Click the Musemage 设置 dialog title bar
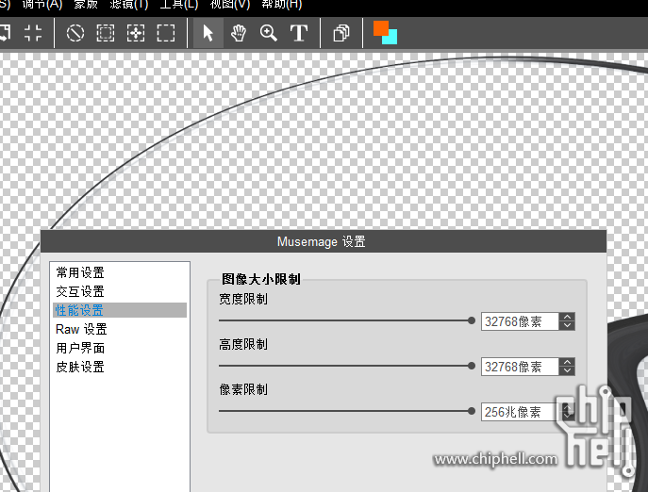Viewport: 648px width, 492px height. click(324, 241)
